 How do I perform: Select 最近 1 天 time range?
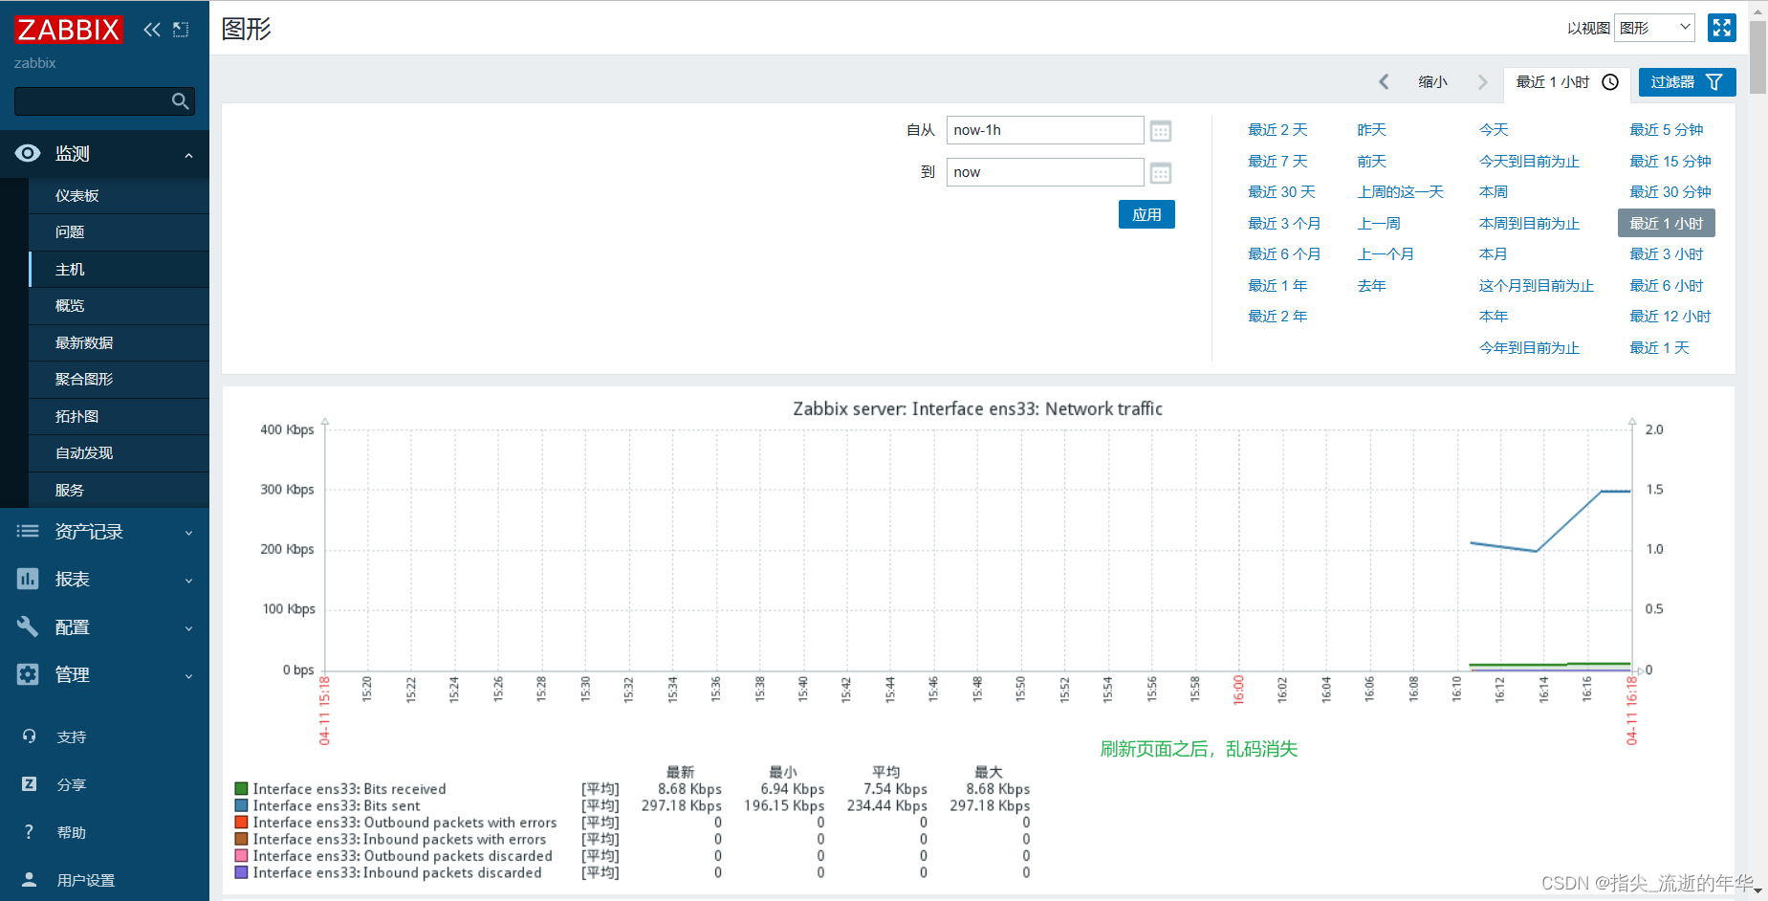(1659, 348)
